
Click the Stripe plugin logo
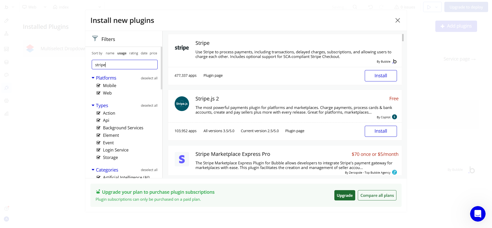coord(182,48)
